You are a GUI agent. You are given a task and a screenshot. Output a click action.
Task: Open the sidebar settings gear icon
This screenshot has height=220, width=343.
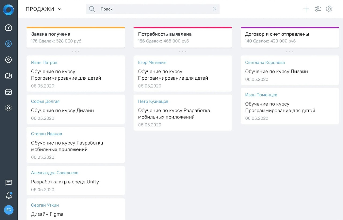coord(9,108)
